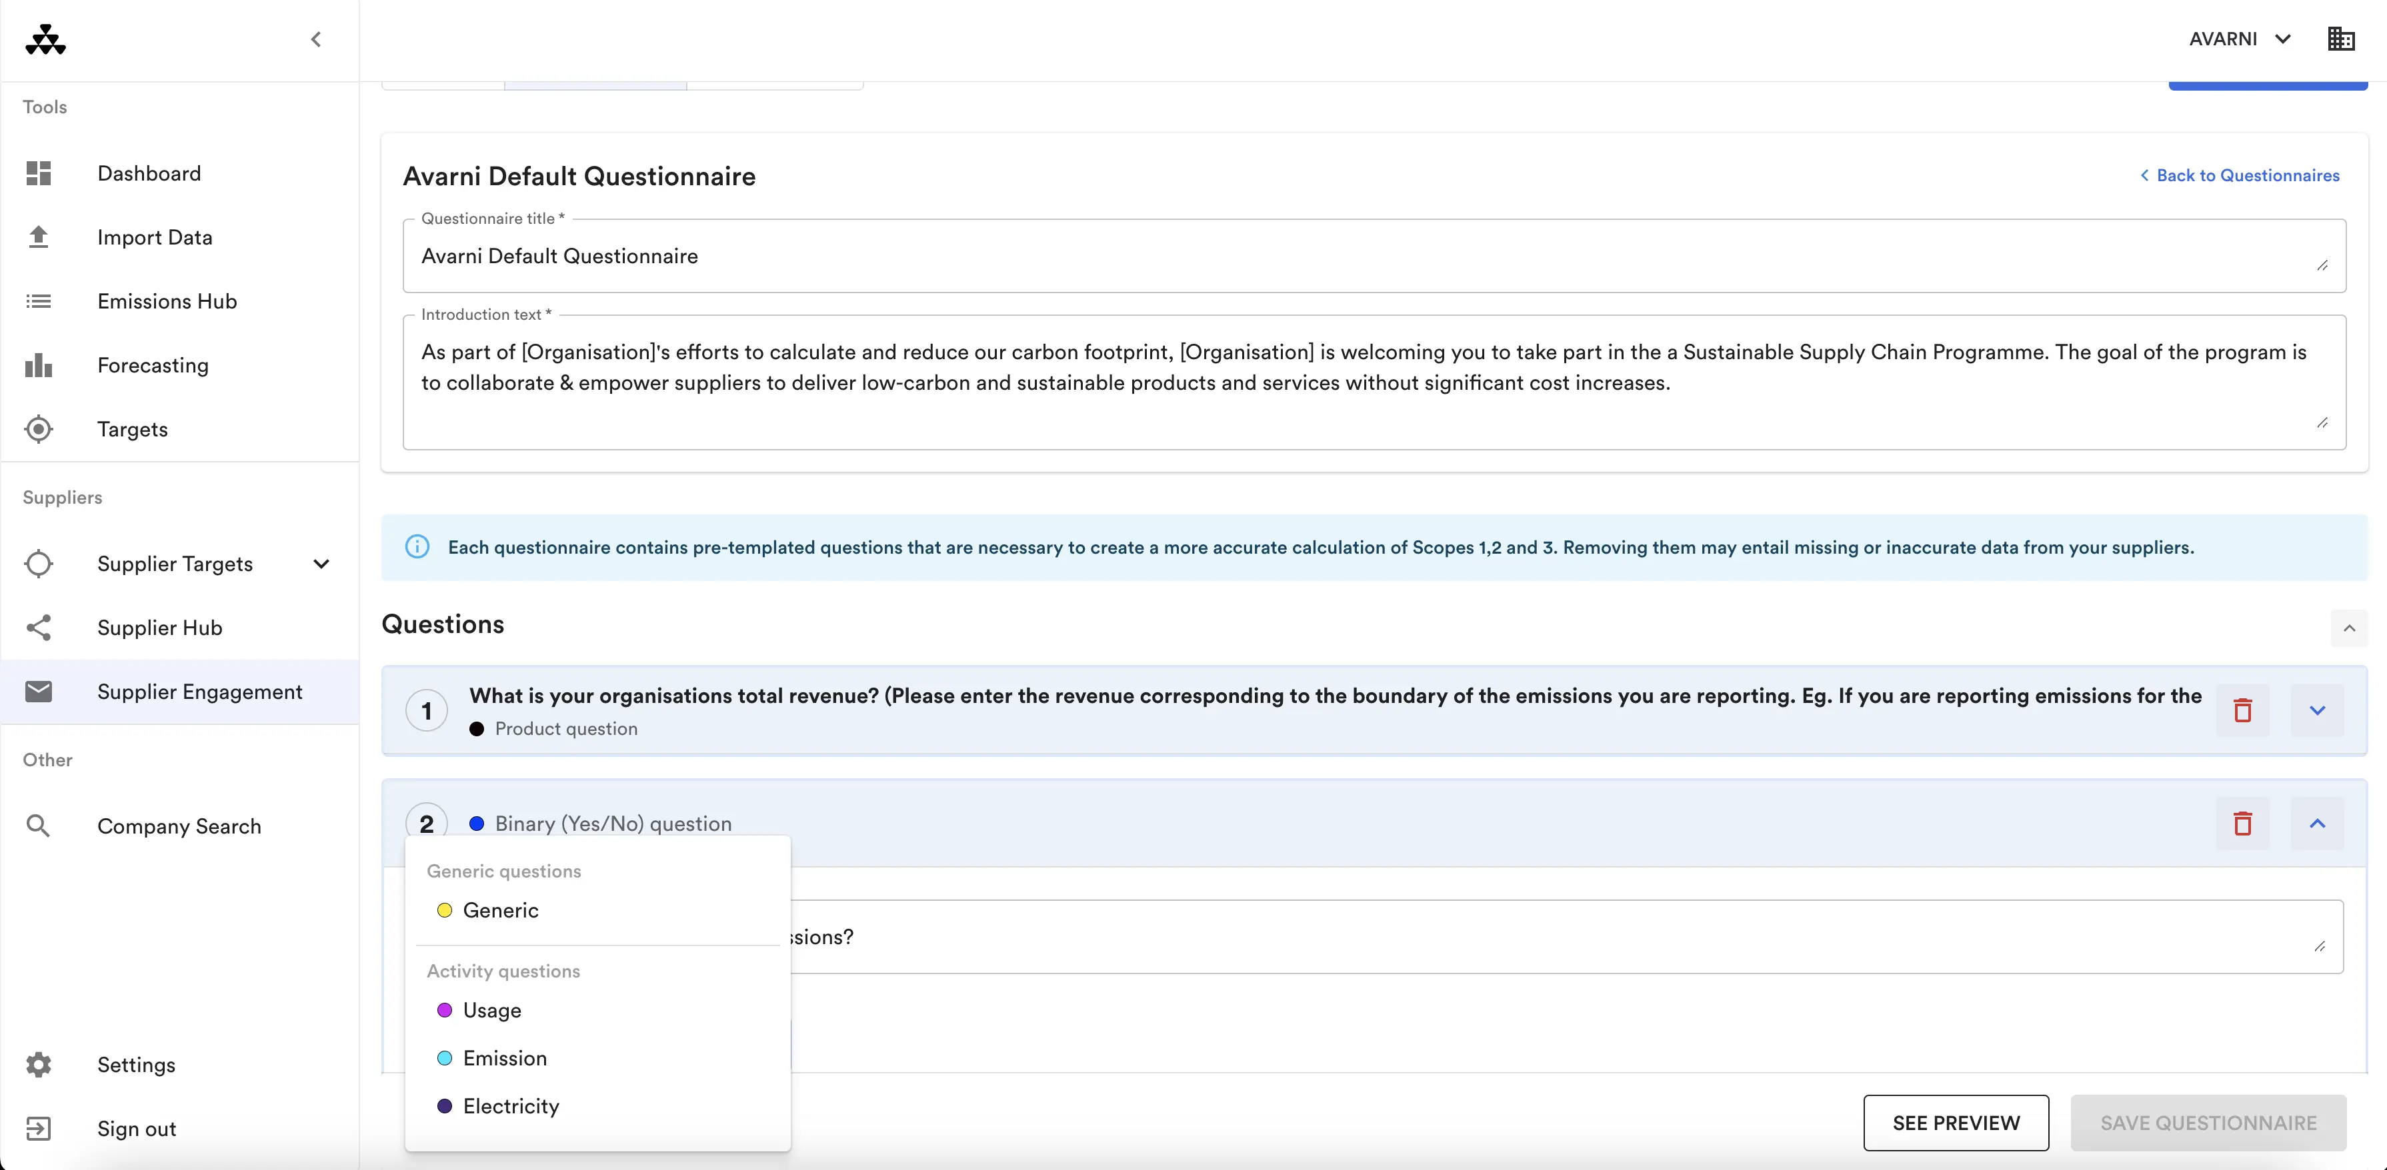Choose the Electricity question type
The width and height of the screenshot is (2387, 1170).
tap(597, 1106)
